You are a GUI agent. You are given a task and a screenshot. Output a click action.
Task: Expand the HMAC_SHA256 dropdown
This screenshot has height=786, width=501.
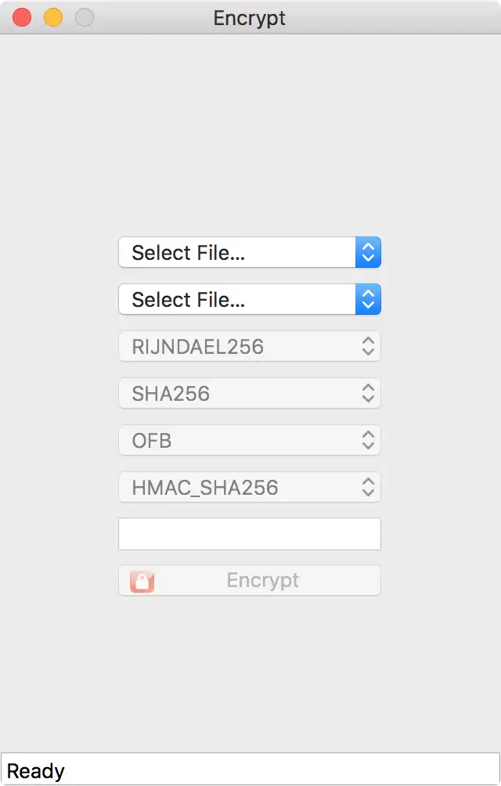point(236,488)
